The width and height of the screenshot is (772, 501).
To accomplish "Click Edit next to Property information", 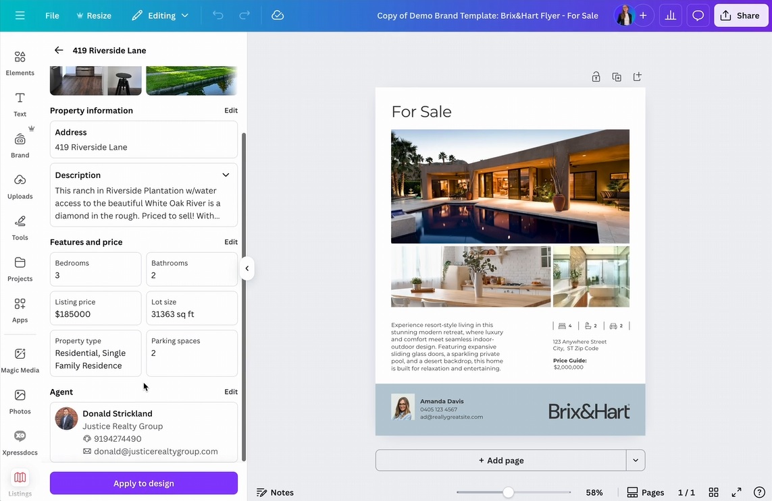I will [x=230, y=111].
